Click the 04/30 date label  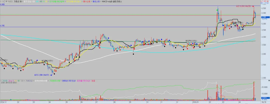point(264,102)
